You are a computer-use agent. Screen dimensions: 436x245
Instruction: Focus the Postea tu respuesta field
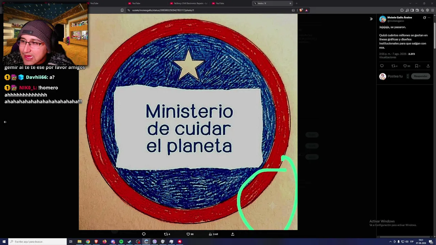[x=396, y=76]
